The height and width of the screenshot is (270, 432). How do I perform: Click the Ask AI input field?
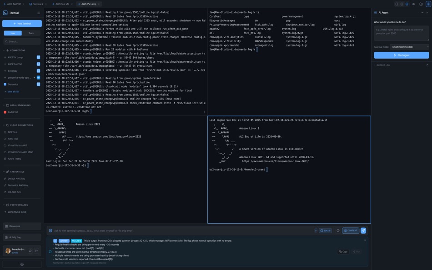click(136, 230)
